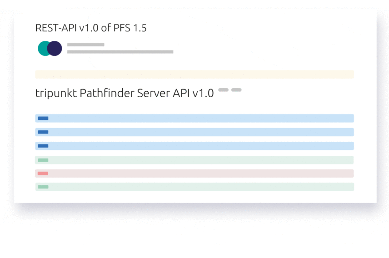This screenshot has width=389, height=258.
Task: Expand the second blue endpoint row
Action: point(194,132)
